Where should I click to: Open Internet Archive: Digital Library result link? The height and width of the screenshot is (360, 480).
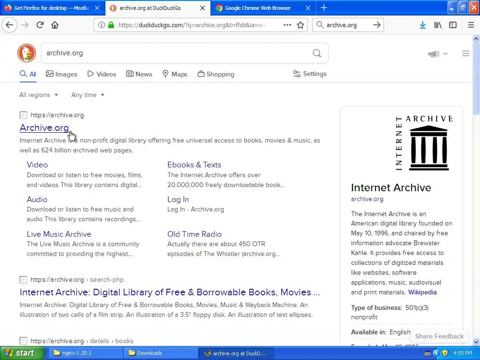coord(170,292)
